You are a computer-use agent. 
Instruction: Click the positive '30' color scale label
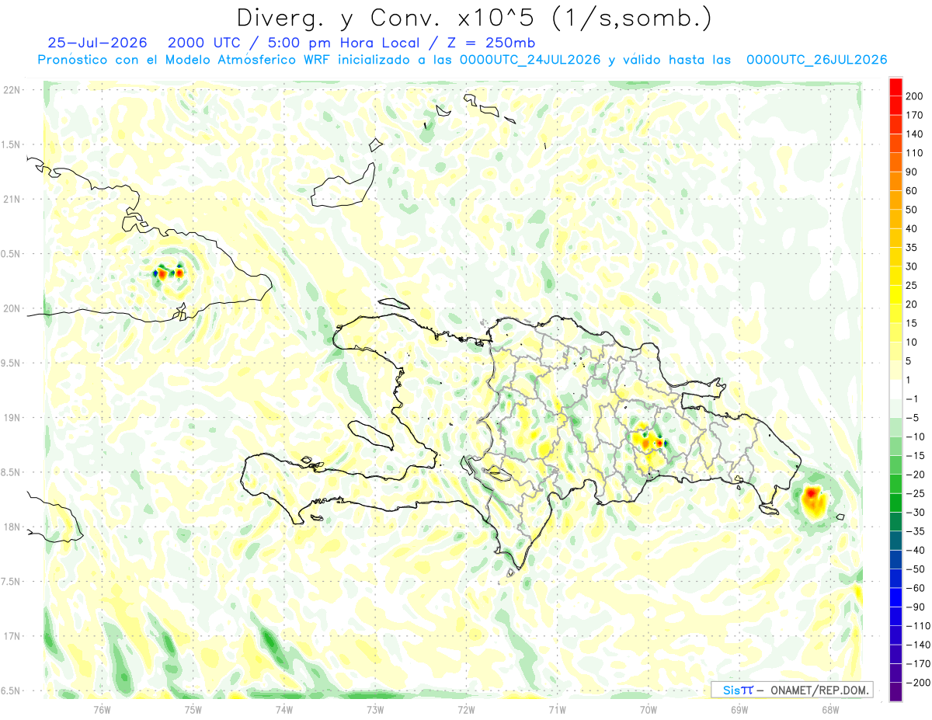point(912,266)
